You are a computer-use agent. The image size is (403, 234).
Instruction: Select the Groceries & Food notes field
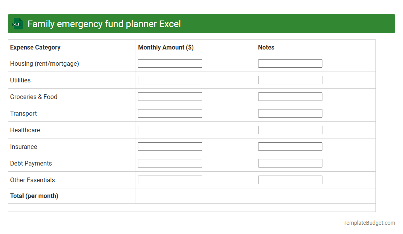pos(290,96)
